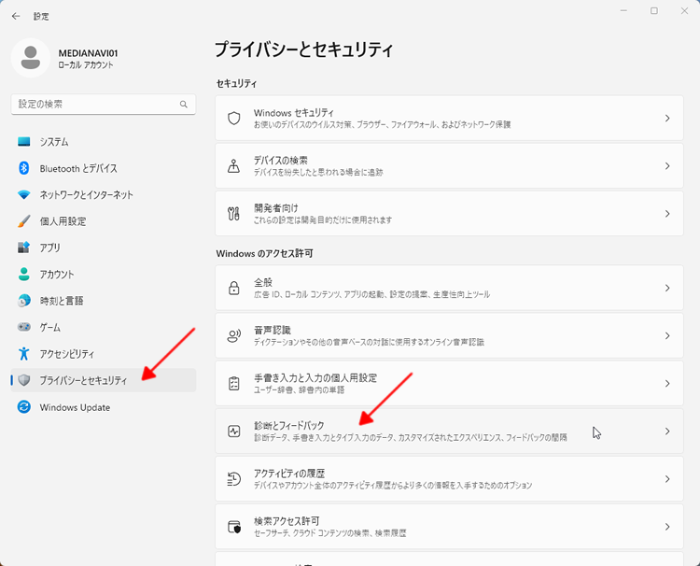Expand 診断とフィードバック via its chevron

(667, 432)
